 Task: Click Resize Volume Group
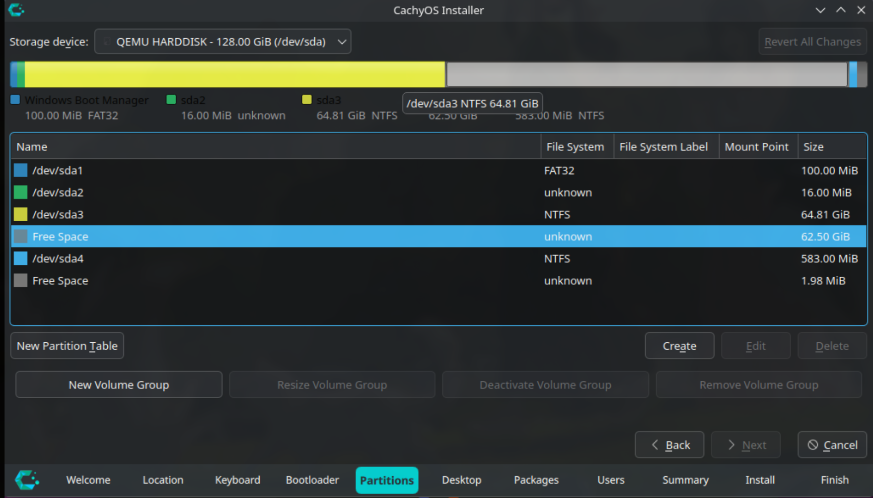pyautogui.click(x=332, y=385)
